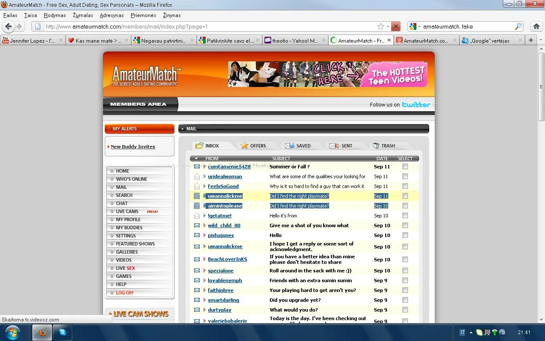Click Firefox icon in taskbar
The width and height of the screenshot is (545, 341).
click(42, 332)
